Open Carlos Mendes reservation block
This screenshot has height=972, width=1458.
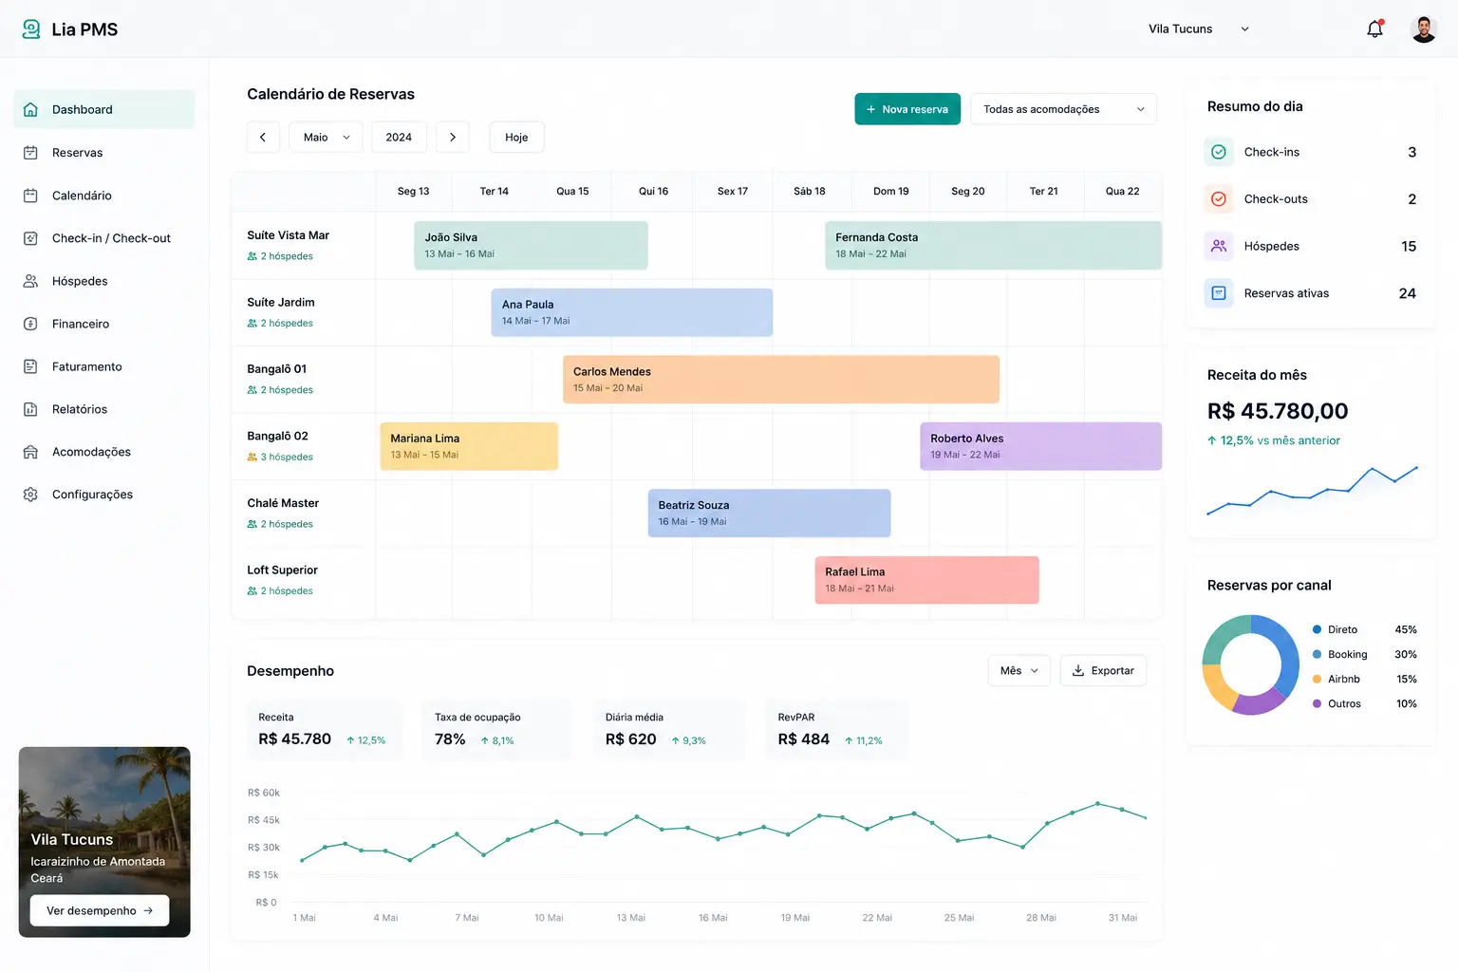pos(780,379)
